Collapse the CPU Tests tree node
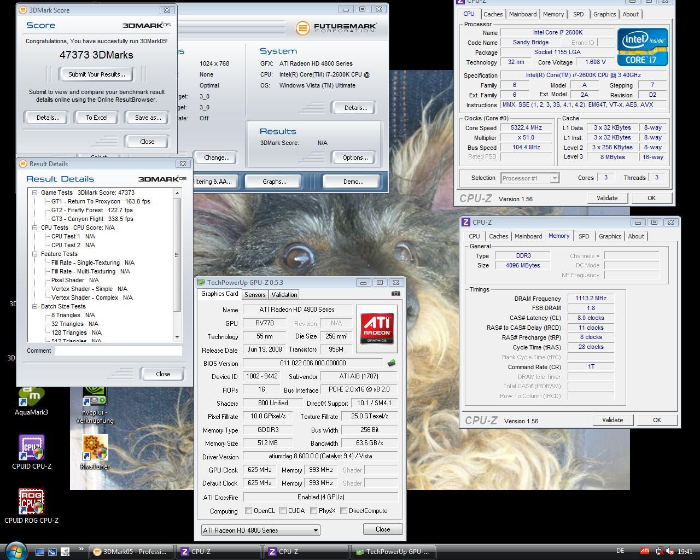Screen dimensions: 700x560 [35, 227]
